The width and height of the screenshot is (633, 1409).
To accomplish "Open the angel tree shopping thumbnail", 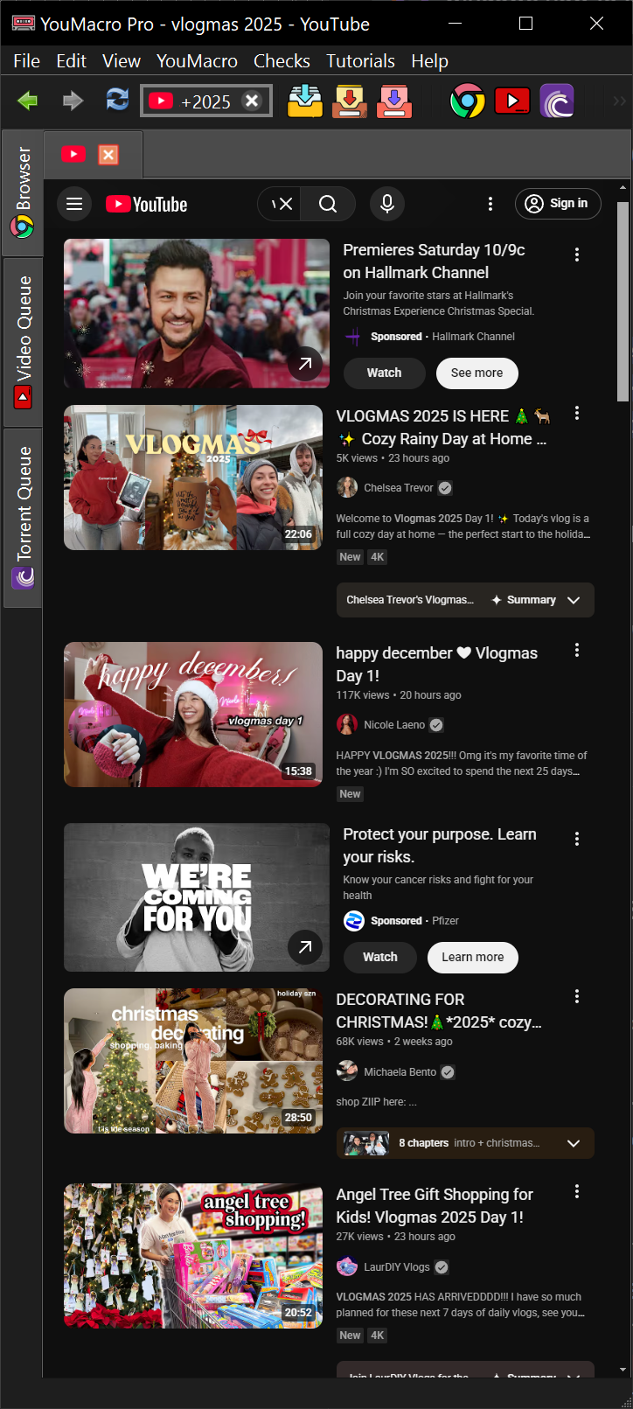I will (193, 1256).
